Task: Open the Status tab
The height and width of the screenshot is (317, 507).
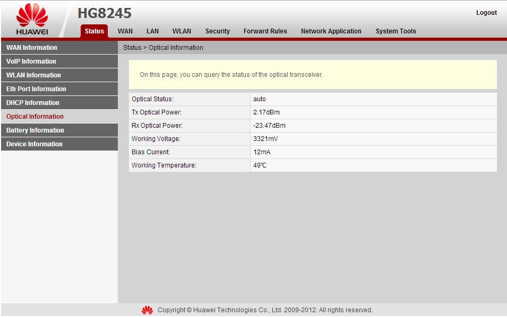Action: [x=94, y=31]
